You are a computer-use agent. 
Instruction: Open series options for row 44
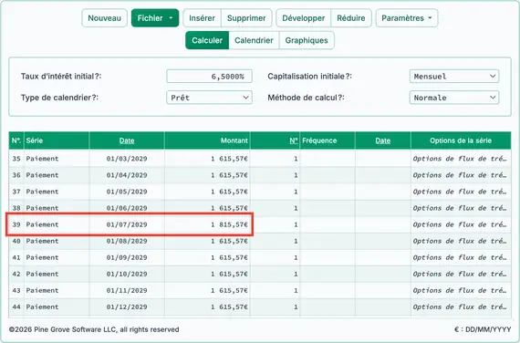click(x=461, y=307)
